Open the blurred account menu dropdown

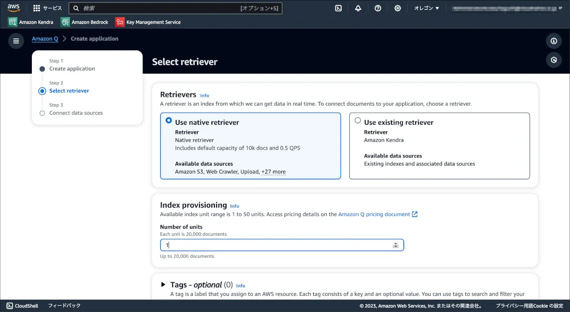coord(507,8)
